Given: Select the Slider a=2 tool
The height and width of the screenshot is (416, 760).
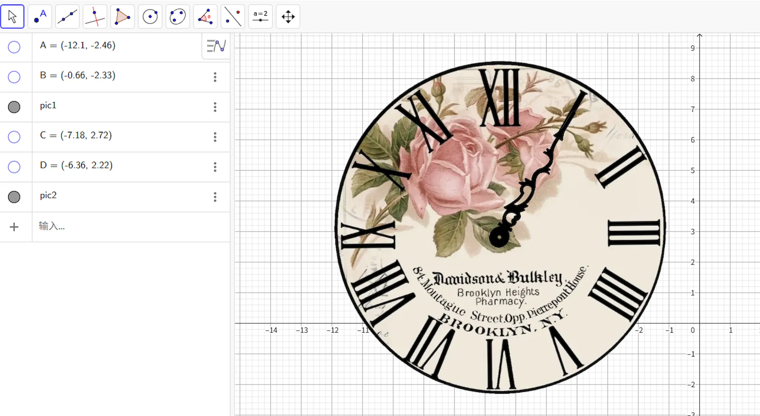Looking at the screenshot, I should pos(260,17).
